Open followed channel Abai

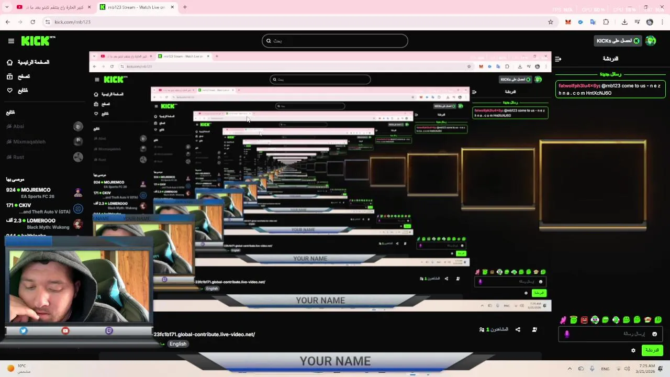point(44,126)
